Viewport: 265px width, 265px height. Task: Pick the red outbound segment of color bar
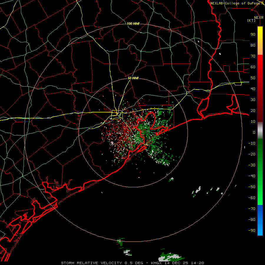[x=260, y=88]
